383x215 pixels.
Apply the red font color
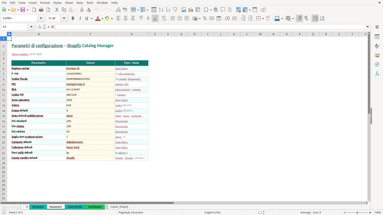point(98,18)
